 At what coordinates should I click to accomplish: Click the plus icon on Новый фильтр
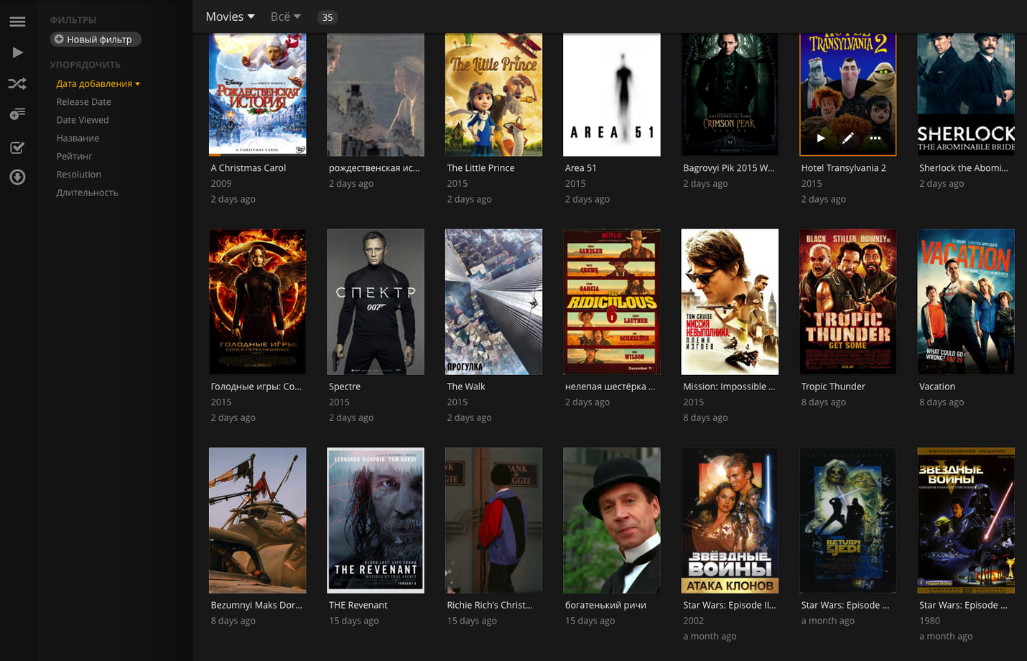59,40
